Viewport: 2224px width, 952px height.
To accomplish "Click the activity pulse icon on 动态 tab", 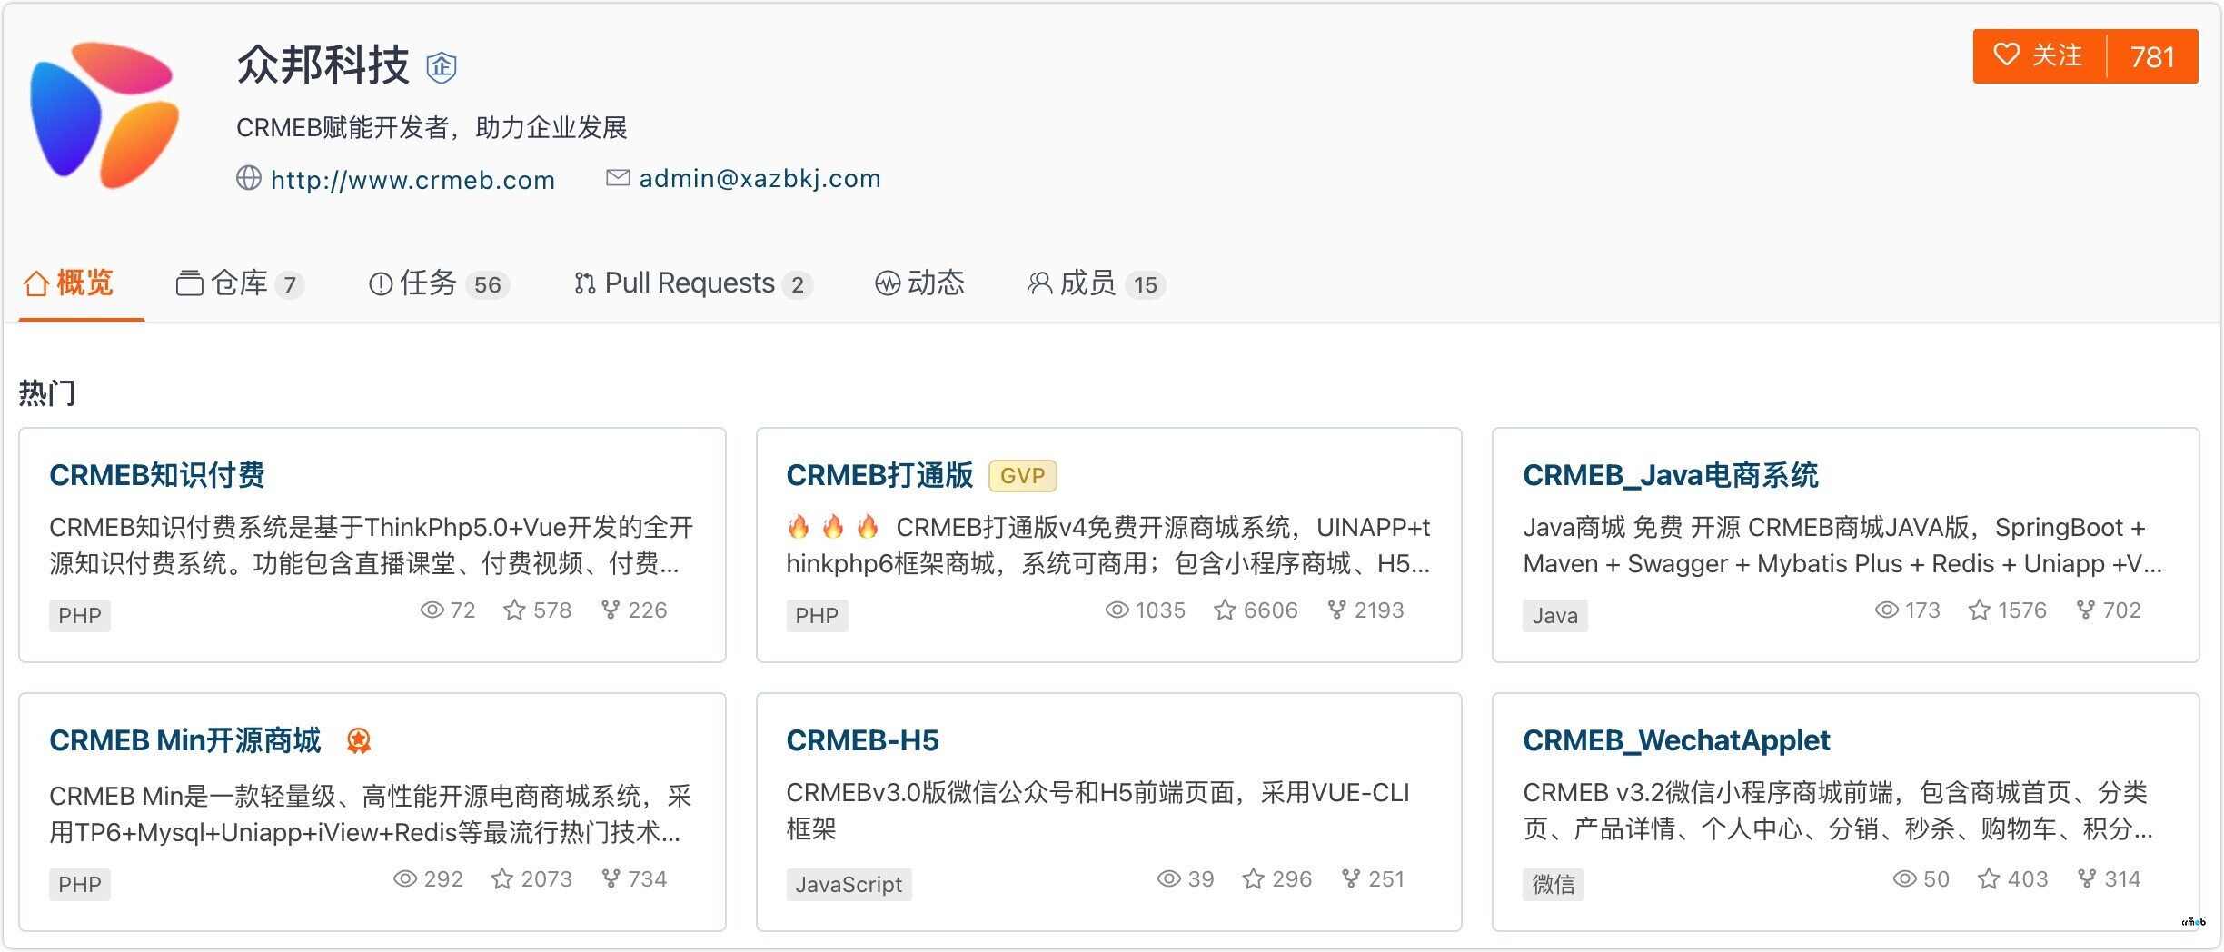I will coord(888,284).
